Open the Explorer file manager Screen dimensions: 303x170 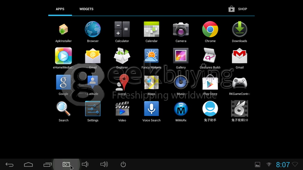[122, 56]
